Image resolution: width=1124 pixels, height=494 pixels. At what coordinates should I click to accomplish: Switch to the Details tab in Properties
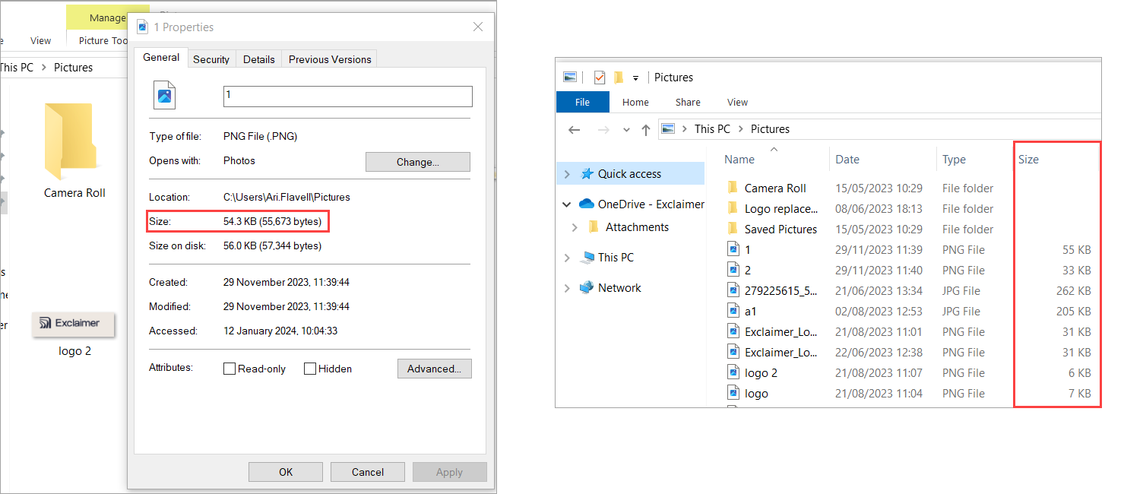258,58
